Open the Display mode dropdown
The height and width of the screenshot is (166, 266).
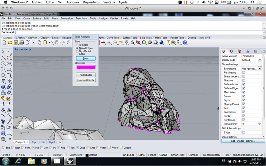[x=260, y=60]
